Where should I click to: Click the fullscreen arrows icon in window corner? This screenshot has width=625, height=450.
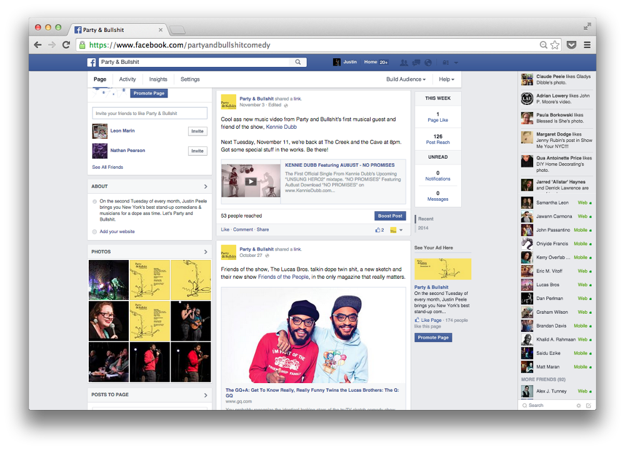587,27
